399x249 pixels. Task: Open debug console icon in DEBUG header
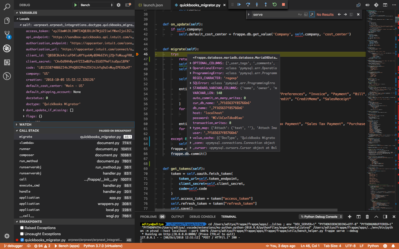coord(128,5)
